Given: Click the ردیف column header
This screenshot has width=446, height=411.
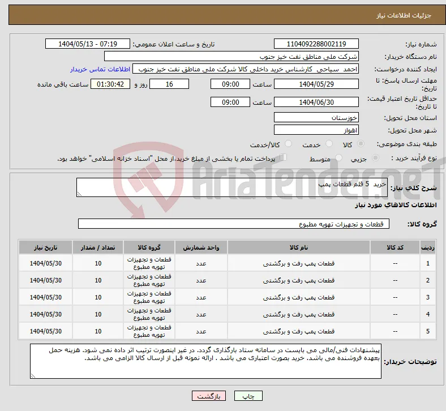Looking at the screenshot, I should (427, 247).
